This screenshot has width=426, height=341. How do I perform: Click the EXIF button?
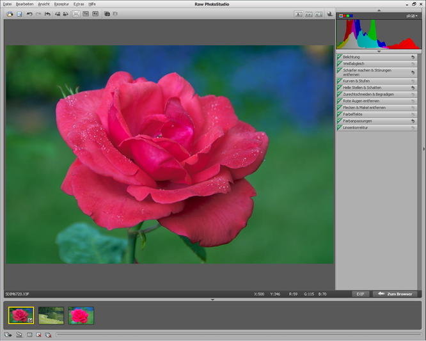tap(361, 294)
